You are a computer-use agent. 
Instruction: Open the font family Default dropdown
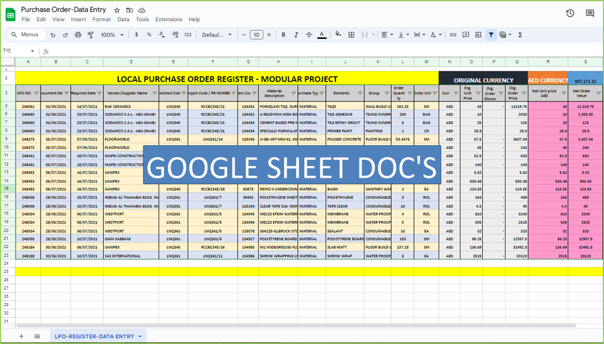(x=217, y=35)
